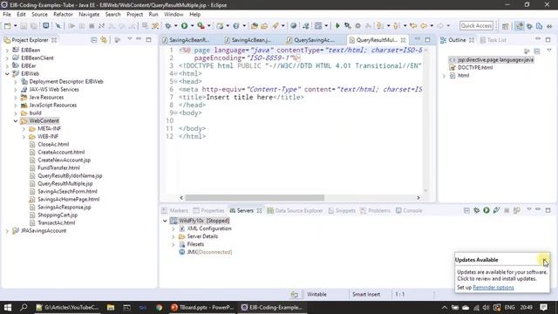
Task: Toggle Link with Editor in Project Explorer
Action: pos(104,40)
